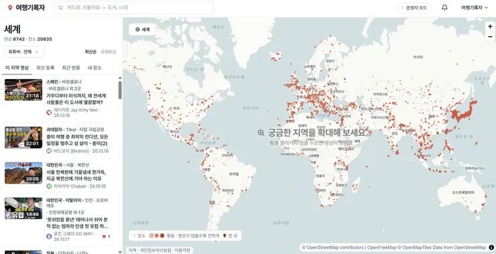Switch to 내 장소 tab
Screen dimensions: 496x254
pos(95,68)
